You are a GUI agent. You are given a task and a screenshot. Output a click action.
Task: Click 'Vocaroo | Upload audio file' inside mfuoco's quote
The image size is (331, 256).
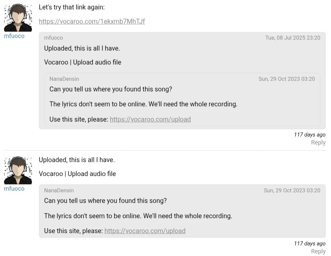pyautogui.click(x=83, y=62)
